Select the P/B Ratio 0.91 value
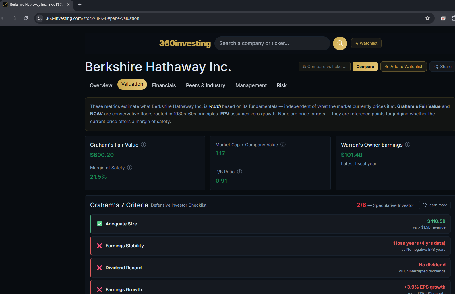This screenshot has height=294, width=455. point(221,181)
